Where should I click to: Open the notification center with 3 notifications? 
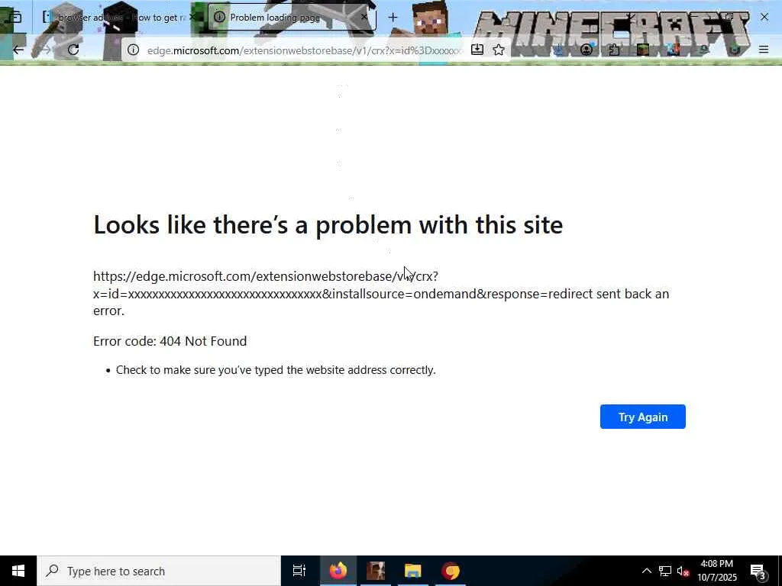click(758, 571)
